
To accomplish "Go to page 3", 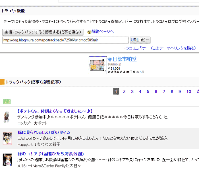I will tap(132, 92).
